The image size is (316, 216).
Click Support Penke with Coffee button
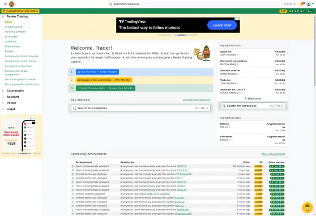click(x=20, y=11)
